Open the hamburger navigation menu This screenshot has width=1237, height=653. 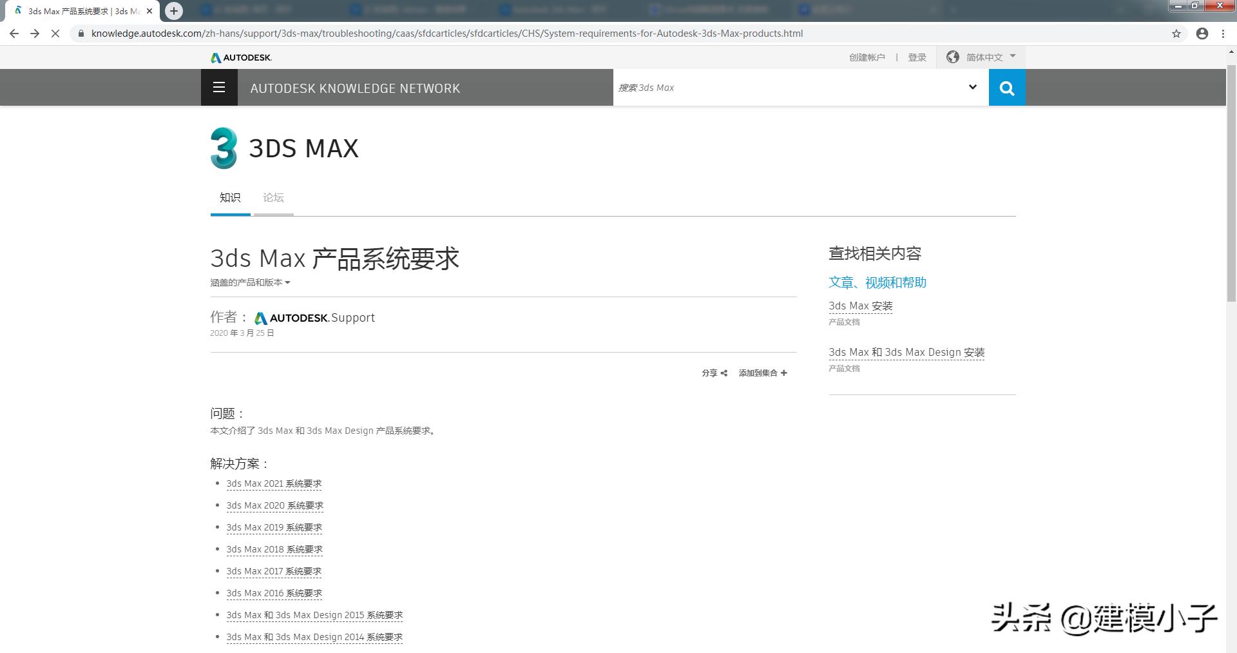(219, 87)
